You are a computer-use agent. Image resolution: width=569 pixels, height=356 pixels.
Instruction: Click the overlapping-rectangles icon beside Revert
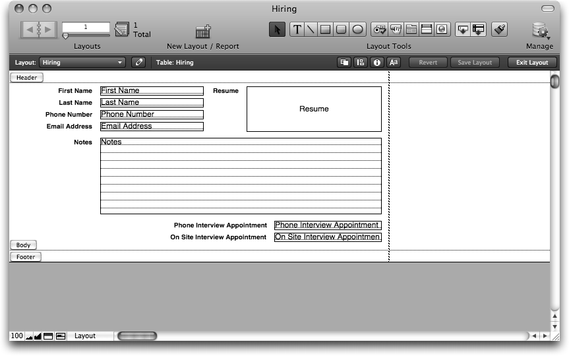click(x=344, y=63)
